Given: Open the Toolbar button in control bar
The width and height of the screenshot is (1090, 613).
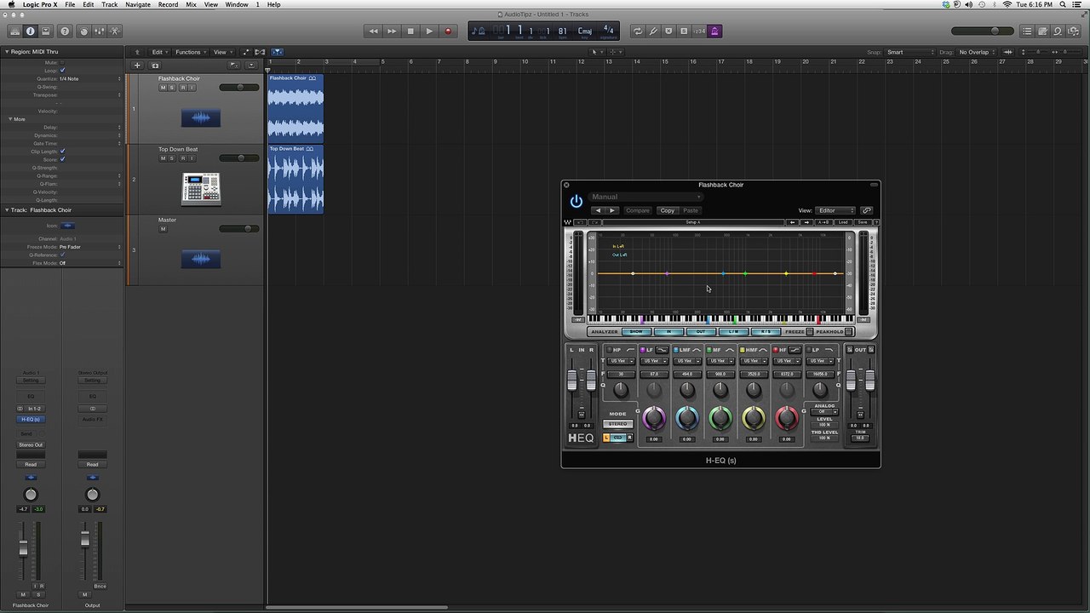Looking at the screenshot, I should pos(46,32).
